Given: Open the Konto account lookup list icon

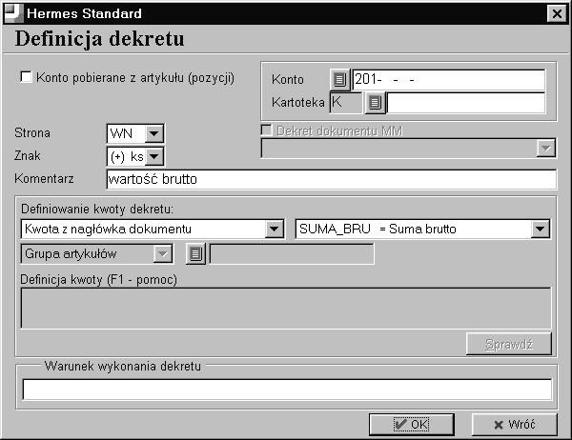Looking at the screenshot, I should 339,79.
